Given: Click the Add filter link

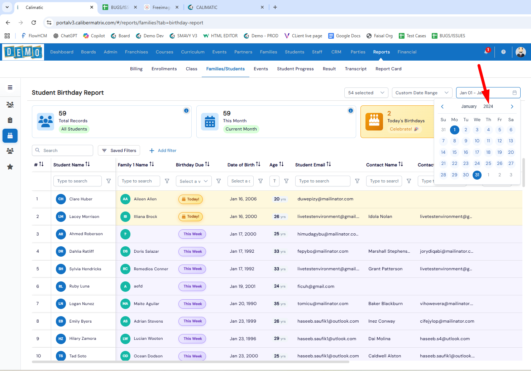Looking at the screenshot, I should tap(163, 151).
